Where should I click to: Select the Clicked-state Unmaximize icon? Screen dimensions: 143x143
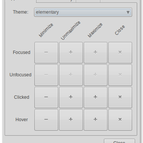click(x=71, y=97)
